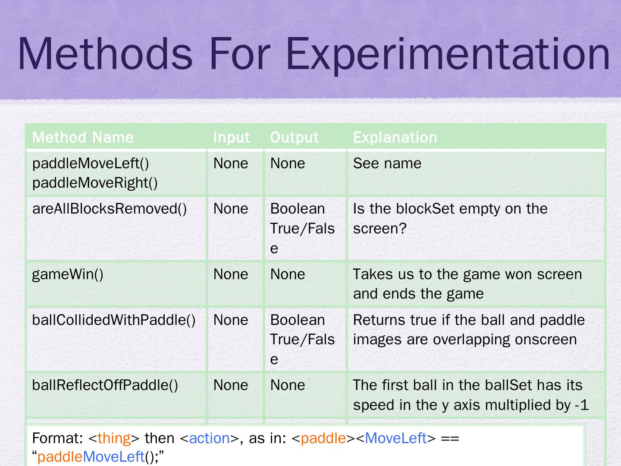
Task: Click the paddleMoveLeft() method text
Action: [x=91, y=164]
